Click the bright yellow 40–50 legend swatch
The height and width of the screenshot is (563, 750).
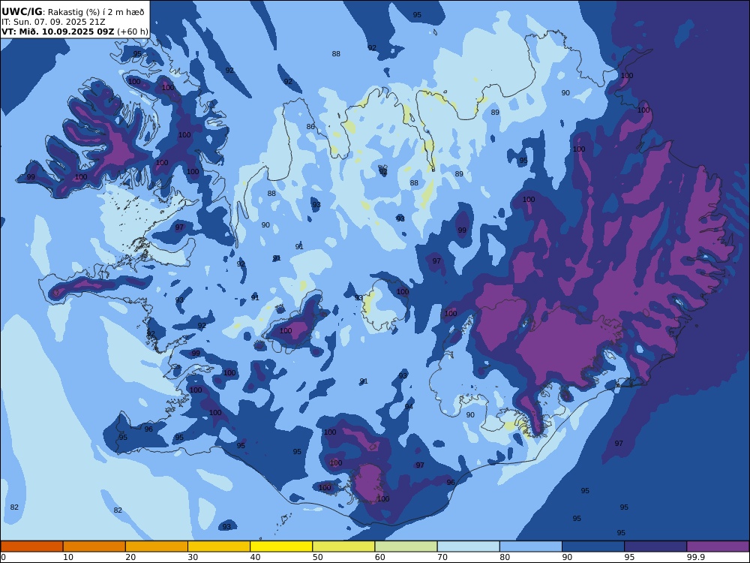tap(281, 546)
